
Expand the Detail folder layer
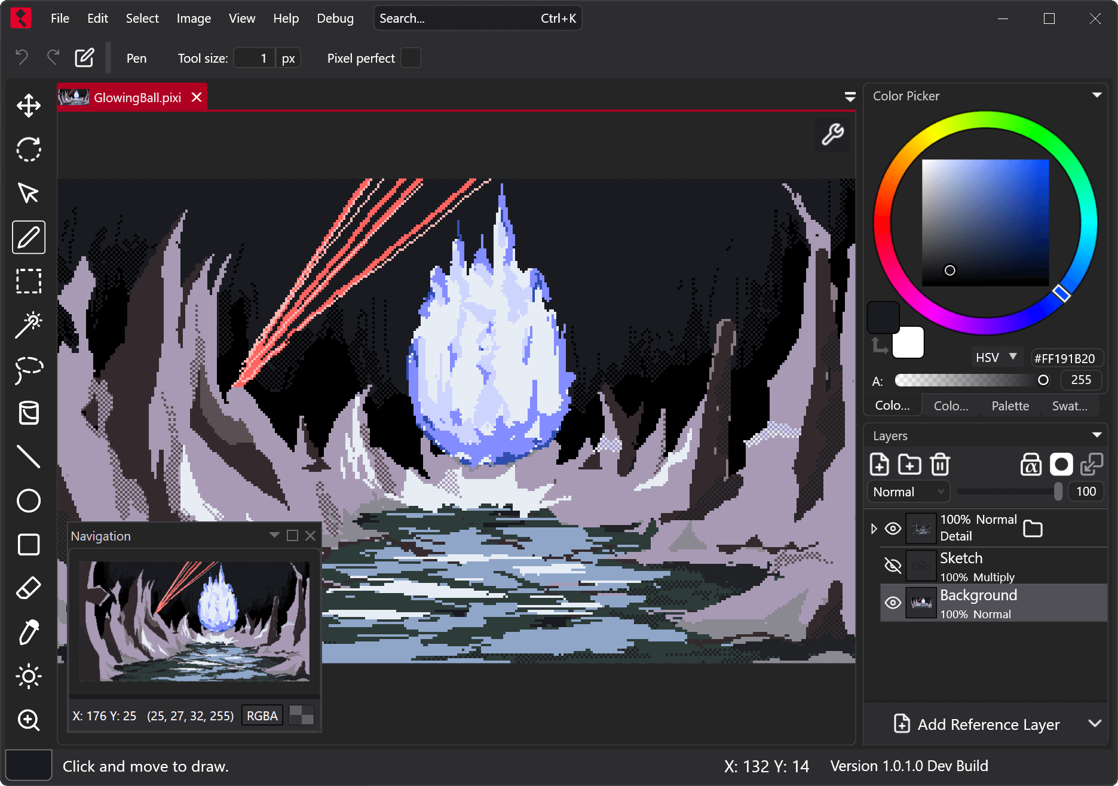pyautogui.click(x=874, y=529)
